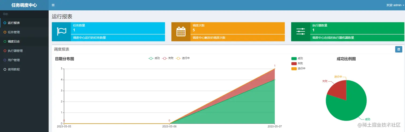The height and width of the screenshot is (132, 405).
Task: Click 调度中心在线的执行器机器数量 description
Action: [x=333, y=38]
